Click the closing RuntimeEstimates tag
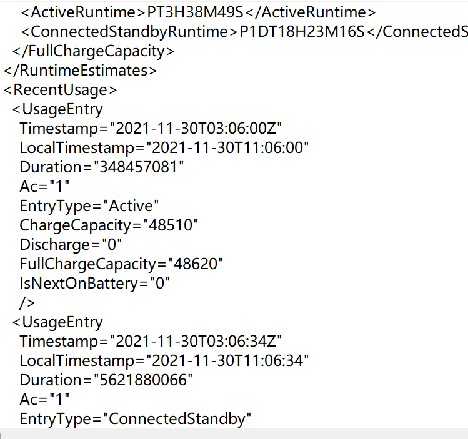Image resolution: width=468 pixels, height=439 pixels. [x=80, y=71]
